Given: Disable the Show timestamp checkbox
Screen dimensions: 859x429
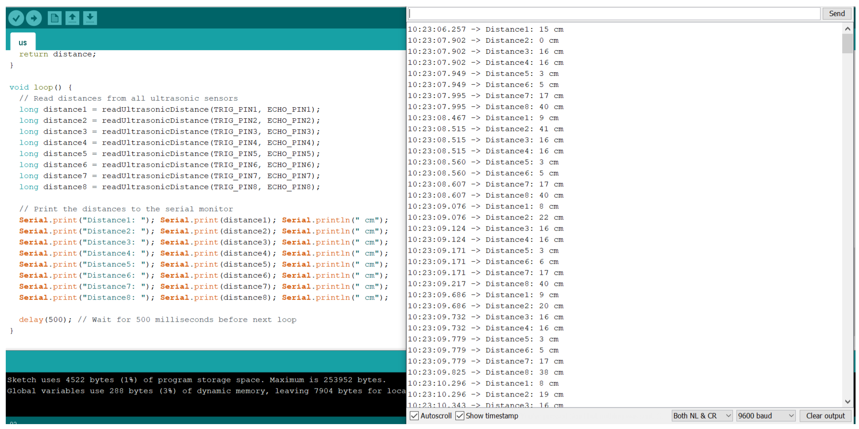Looking at the screenshot, I should (460, 416).
